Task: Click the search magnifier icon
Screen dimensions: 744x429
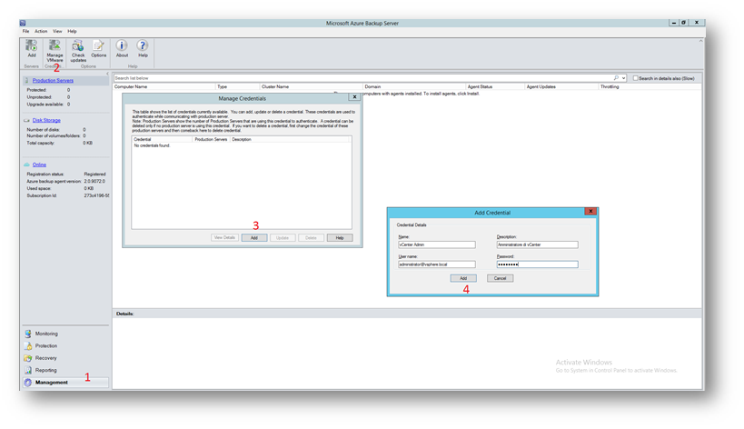Action: (x=616, y=78)
